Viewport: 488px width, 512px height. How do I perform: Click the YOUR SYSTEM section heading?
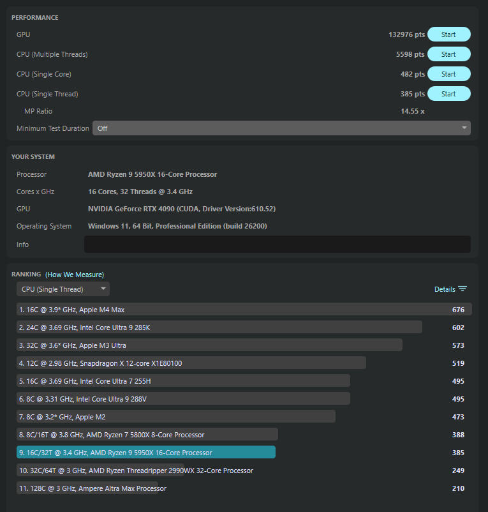point(33,157)
